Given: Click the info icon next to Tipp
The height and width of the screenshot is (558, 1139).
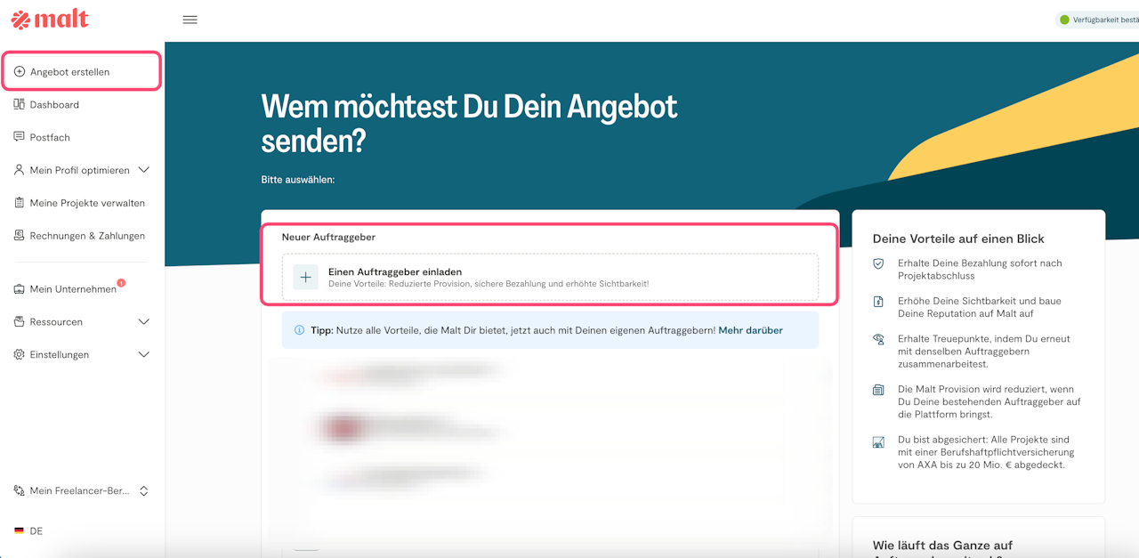Looking at the screenshot, I should tap(299, 330).
